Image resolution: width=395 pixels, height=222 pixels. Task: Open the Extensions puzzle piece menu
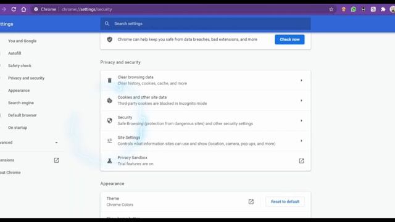(383, 9)
